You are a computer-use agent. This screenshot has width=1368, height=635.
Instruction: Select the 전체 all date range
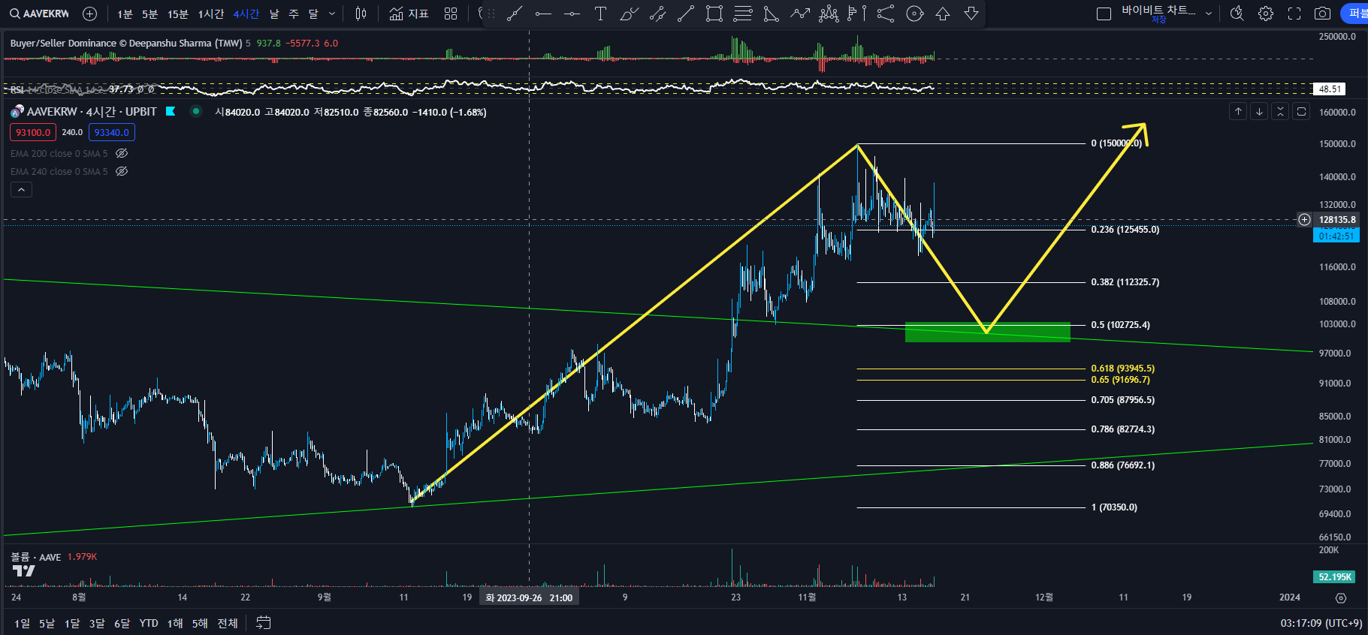pos(228,623)
